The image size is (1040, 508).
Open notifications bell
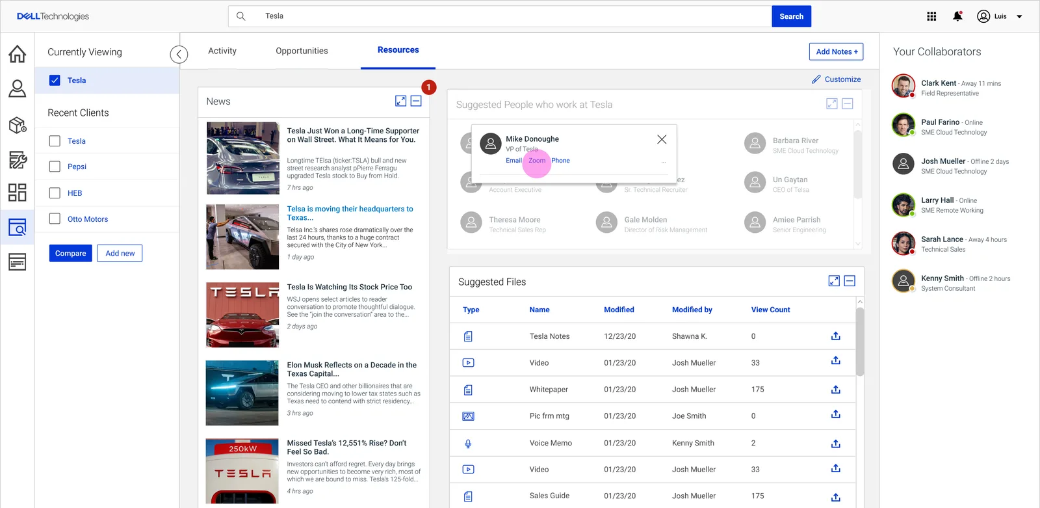coord(957,16)
